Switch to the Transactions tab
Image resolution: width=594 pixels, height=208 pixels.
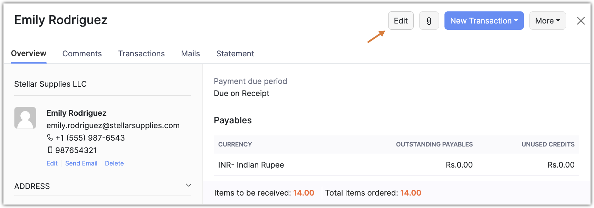point(141,54)
